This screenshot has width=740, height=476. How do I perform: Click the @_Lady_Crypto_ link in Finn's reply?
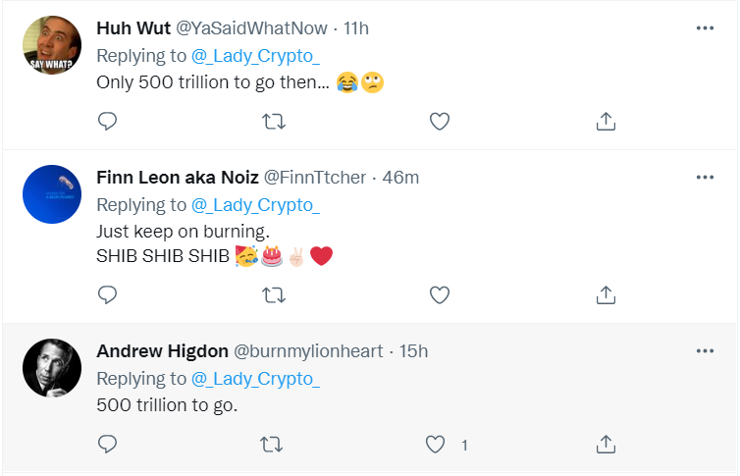255,205
